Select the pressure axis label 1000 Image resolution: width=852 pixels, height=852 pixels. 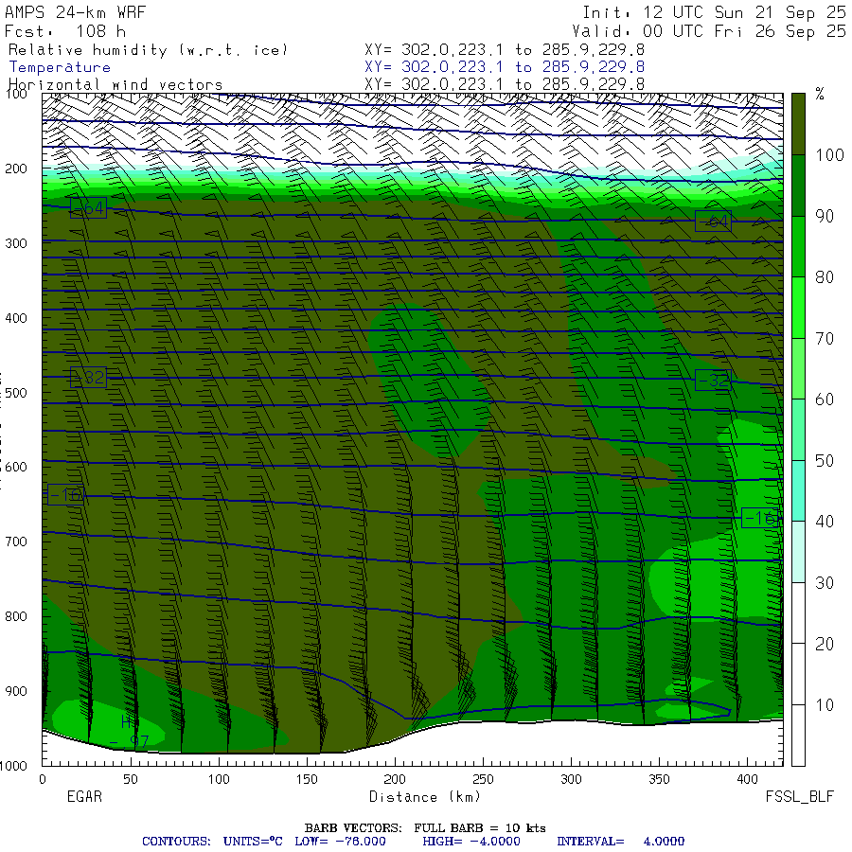click(x=13, y=766)
